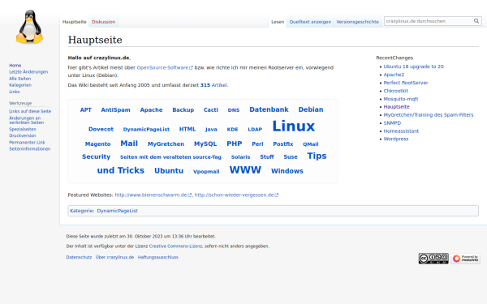
Task: Open recent change Homeassistant
Action: [x=401, y=131]
